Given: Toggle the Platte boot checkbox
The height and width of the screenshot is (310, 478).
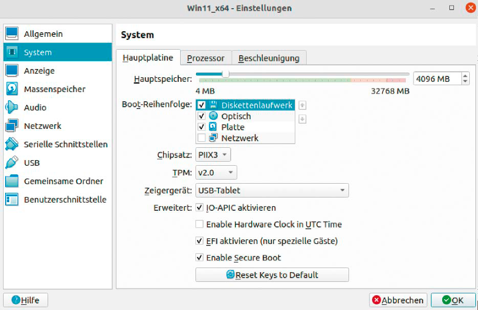Looking at the screenshot, I should click(x=202, y=127).
